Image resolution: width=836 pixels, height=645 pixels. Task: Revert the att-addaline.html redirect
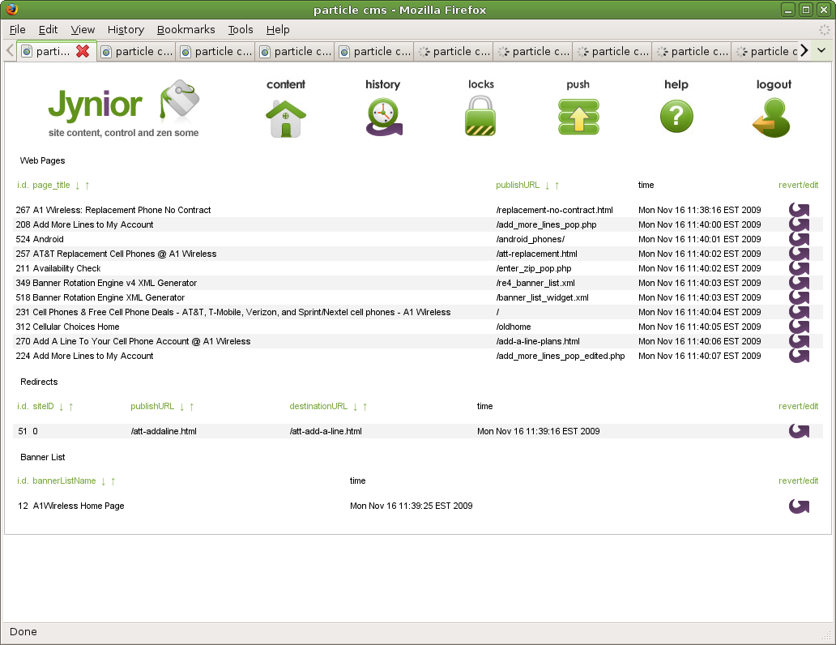pyautogui.click(x=799, y=431)
